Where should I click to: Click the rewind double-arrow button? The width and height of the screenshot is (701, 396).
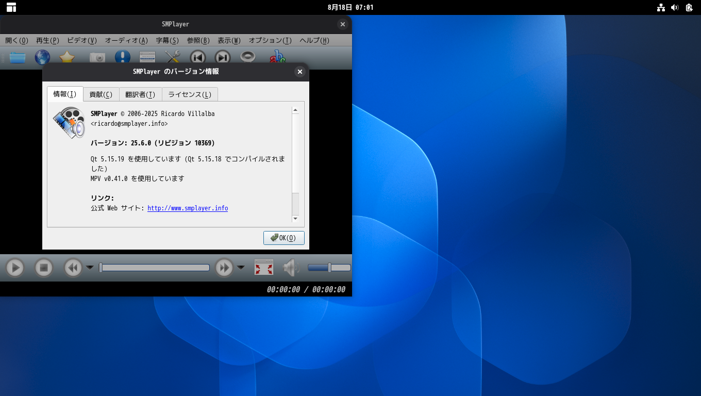[73, 268]
